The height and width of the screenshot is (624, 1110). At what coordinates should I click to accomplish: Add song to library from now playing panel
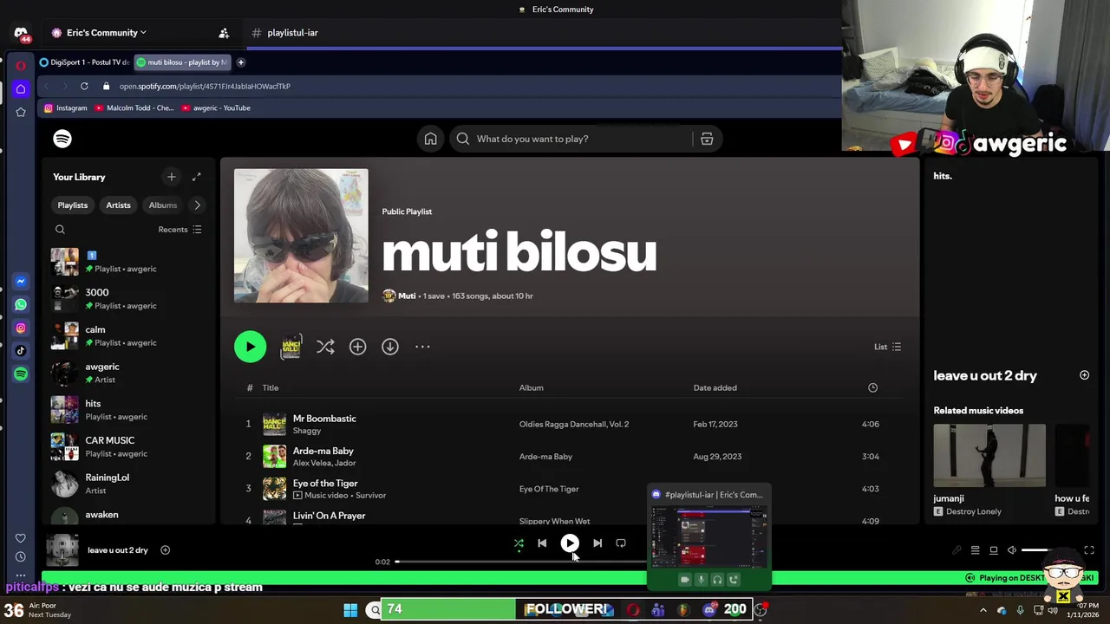click(x=1084, y=375)
